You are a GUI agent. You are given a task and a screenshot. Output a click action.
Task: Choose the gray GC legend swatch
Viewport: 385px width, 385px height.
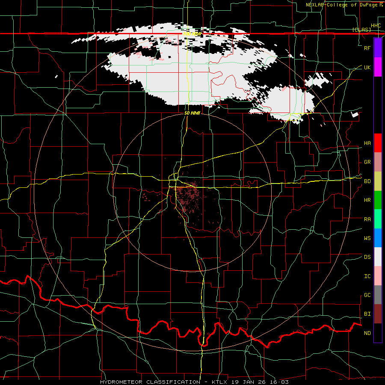[378, 295]
